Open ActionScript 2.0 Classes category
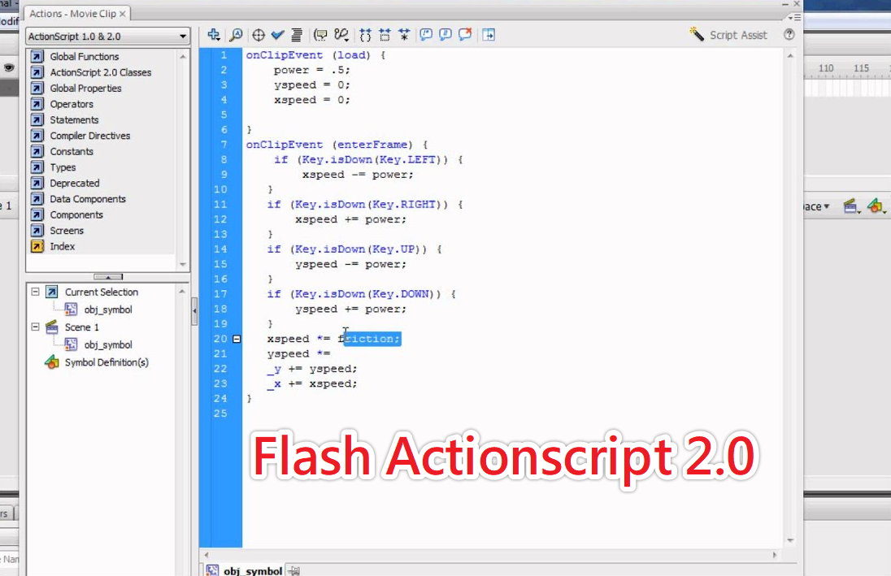Viewport: 891px width, 576px height. (x=101, y=72)
